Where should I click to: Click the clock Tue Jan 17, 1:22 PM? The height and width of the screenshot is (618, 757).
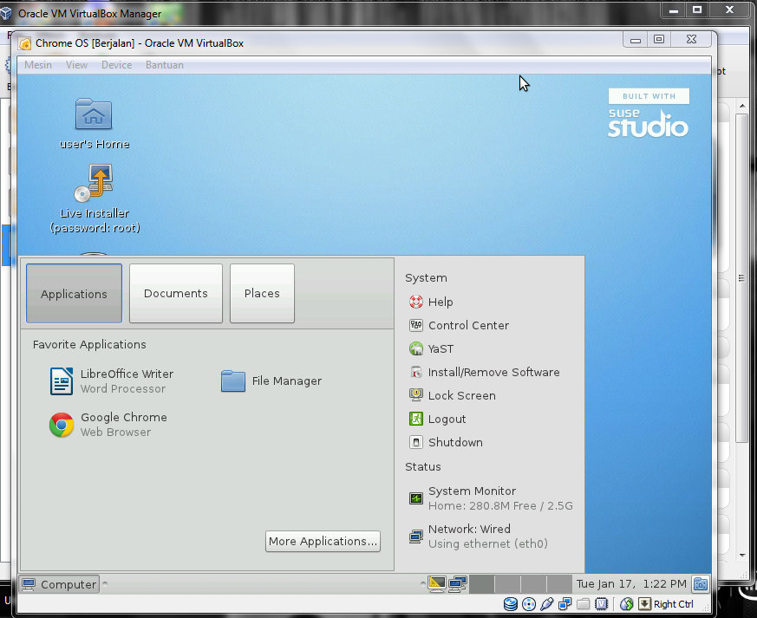point(631,584)
